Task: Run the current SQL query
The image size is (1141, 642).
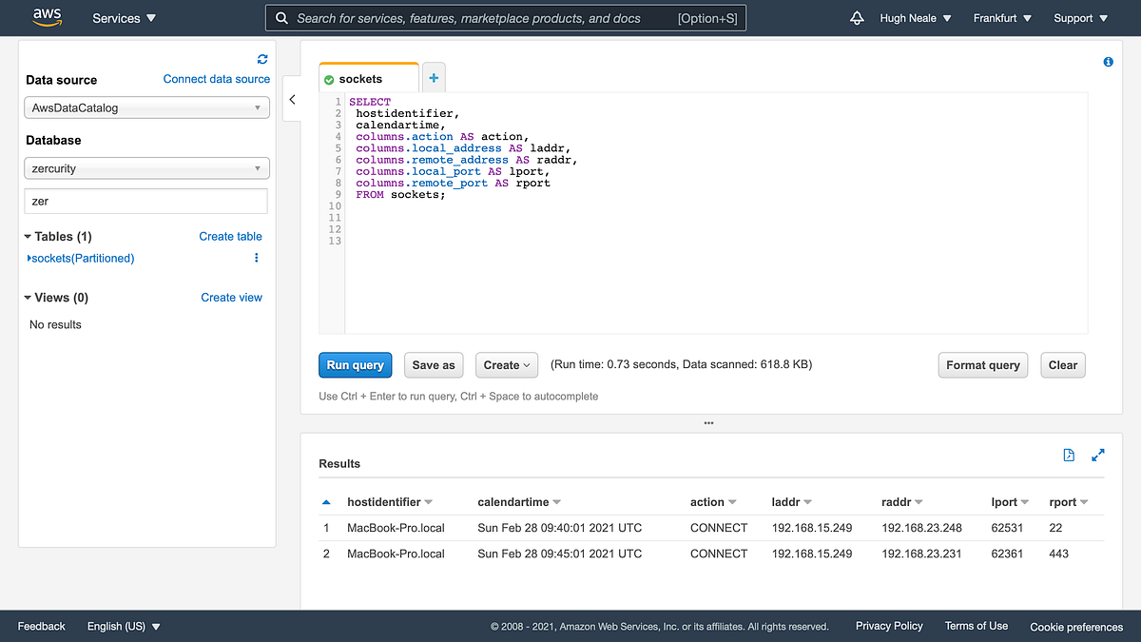Action: tap(355, 364)
